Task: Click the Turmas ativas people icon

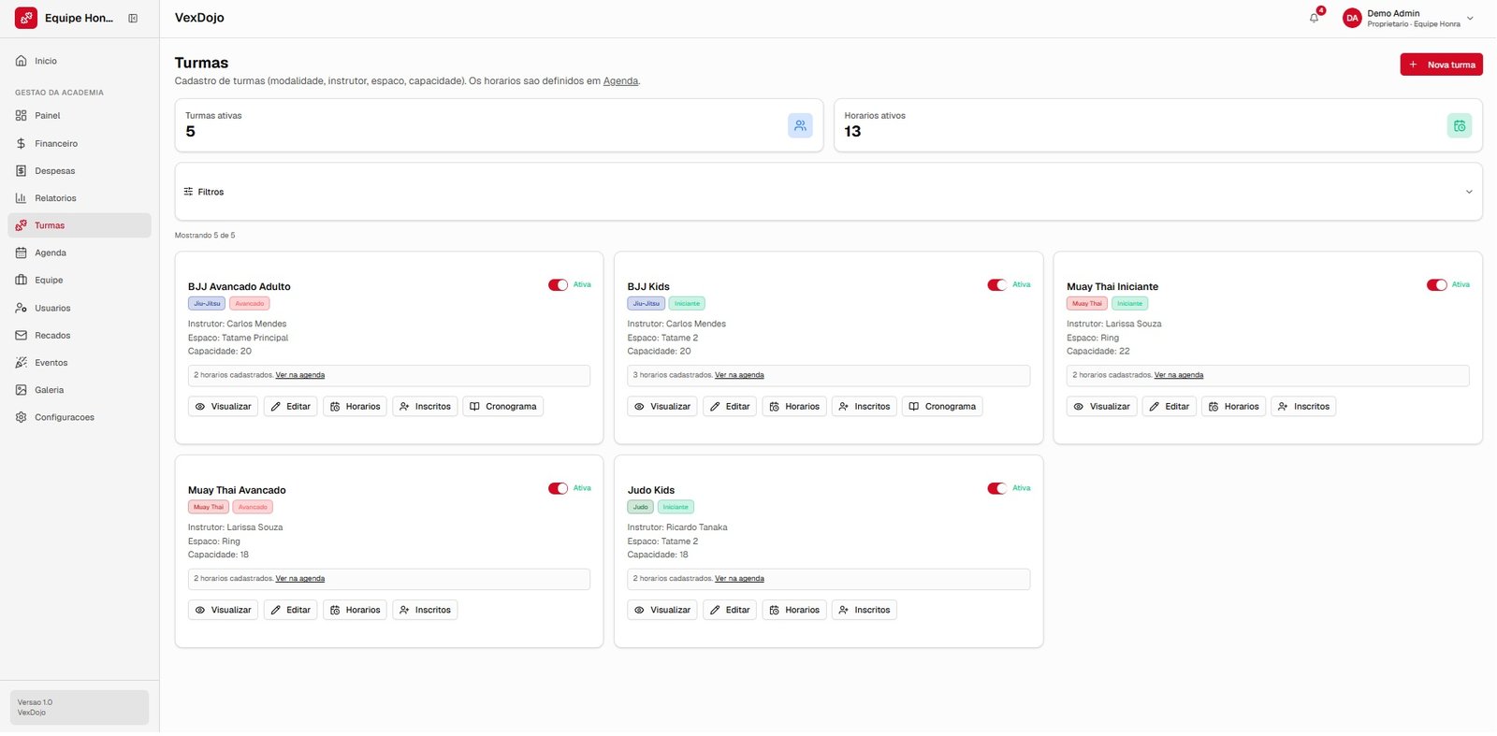Action: (x=800, y=125)
